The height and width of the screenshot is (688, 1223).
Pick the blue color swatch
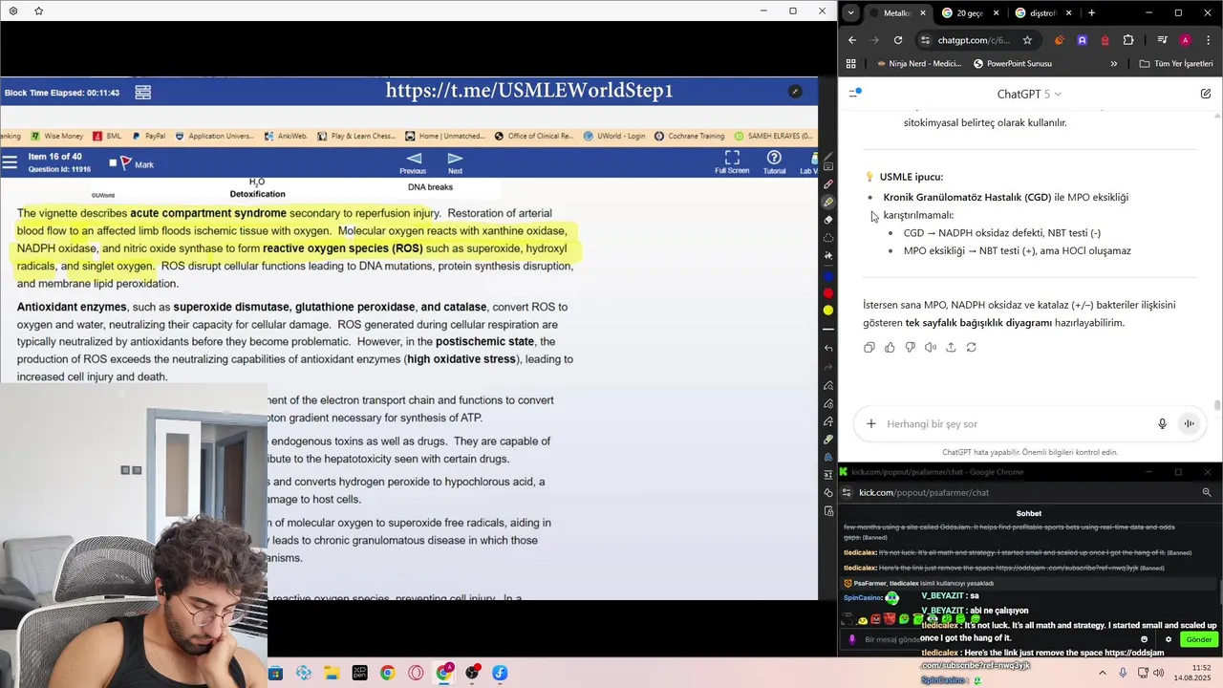tap(828, 275)
